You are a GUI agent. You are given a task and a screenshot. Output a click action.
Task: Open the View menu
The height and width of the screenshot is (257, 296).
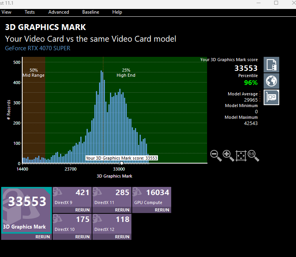[x=7, y=12]
